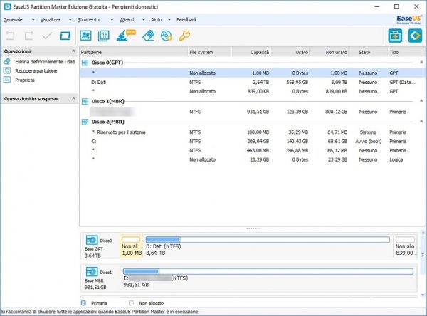Open the Feedback menu item
This screenshot has height=316, width=427.
[x=186, y=20]
